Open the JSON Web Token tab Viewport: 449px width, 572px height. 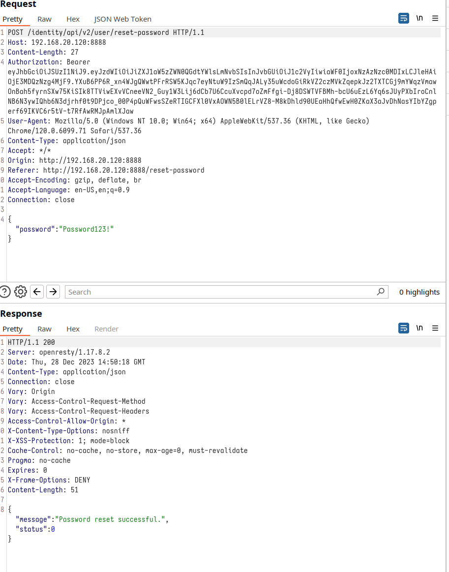pos(122,19)
